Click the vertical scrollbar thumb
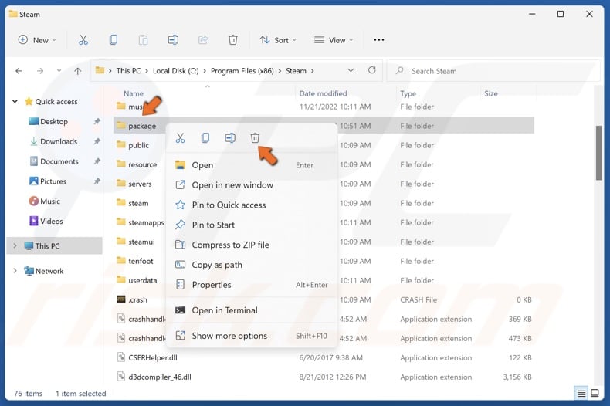Image resolution: width=610 pixels, height=406 pixels. point(598,153)
